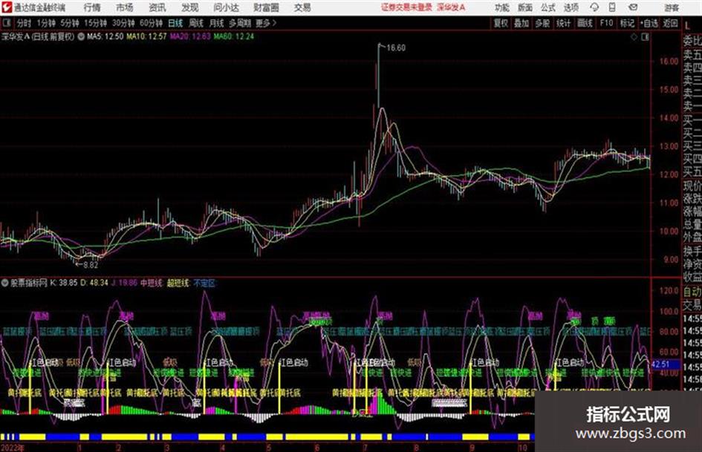Open the 版面 menu
This screenshot has height=452, width=702.
[x=525, y=7]
